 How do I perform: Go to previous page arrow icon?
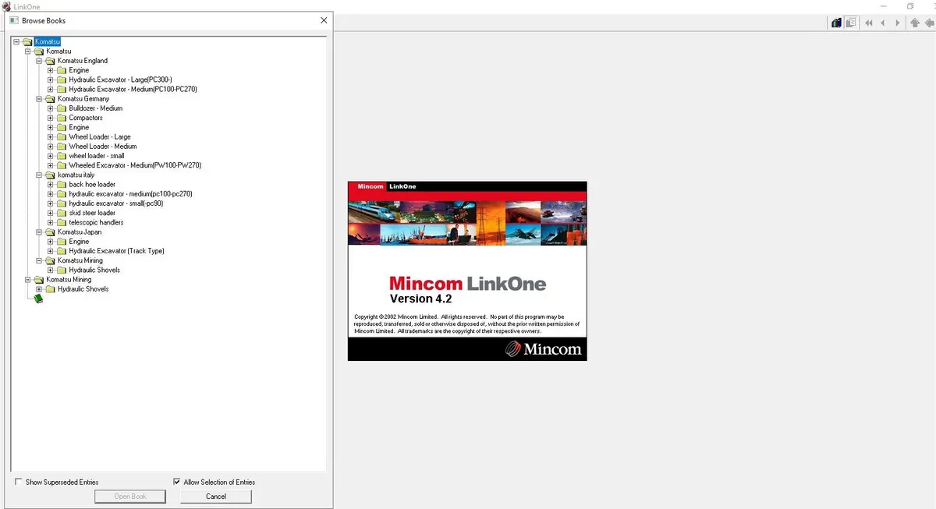point(883,23)
